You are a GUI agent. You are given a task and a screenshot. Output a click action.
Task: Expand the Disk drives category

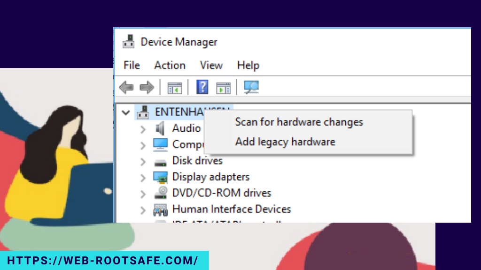click(x=143, y=162)
